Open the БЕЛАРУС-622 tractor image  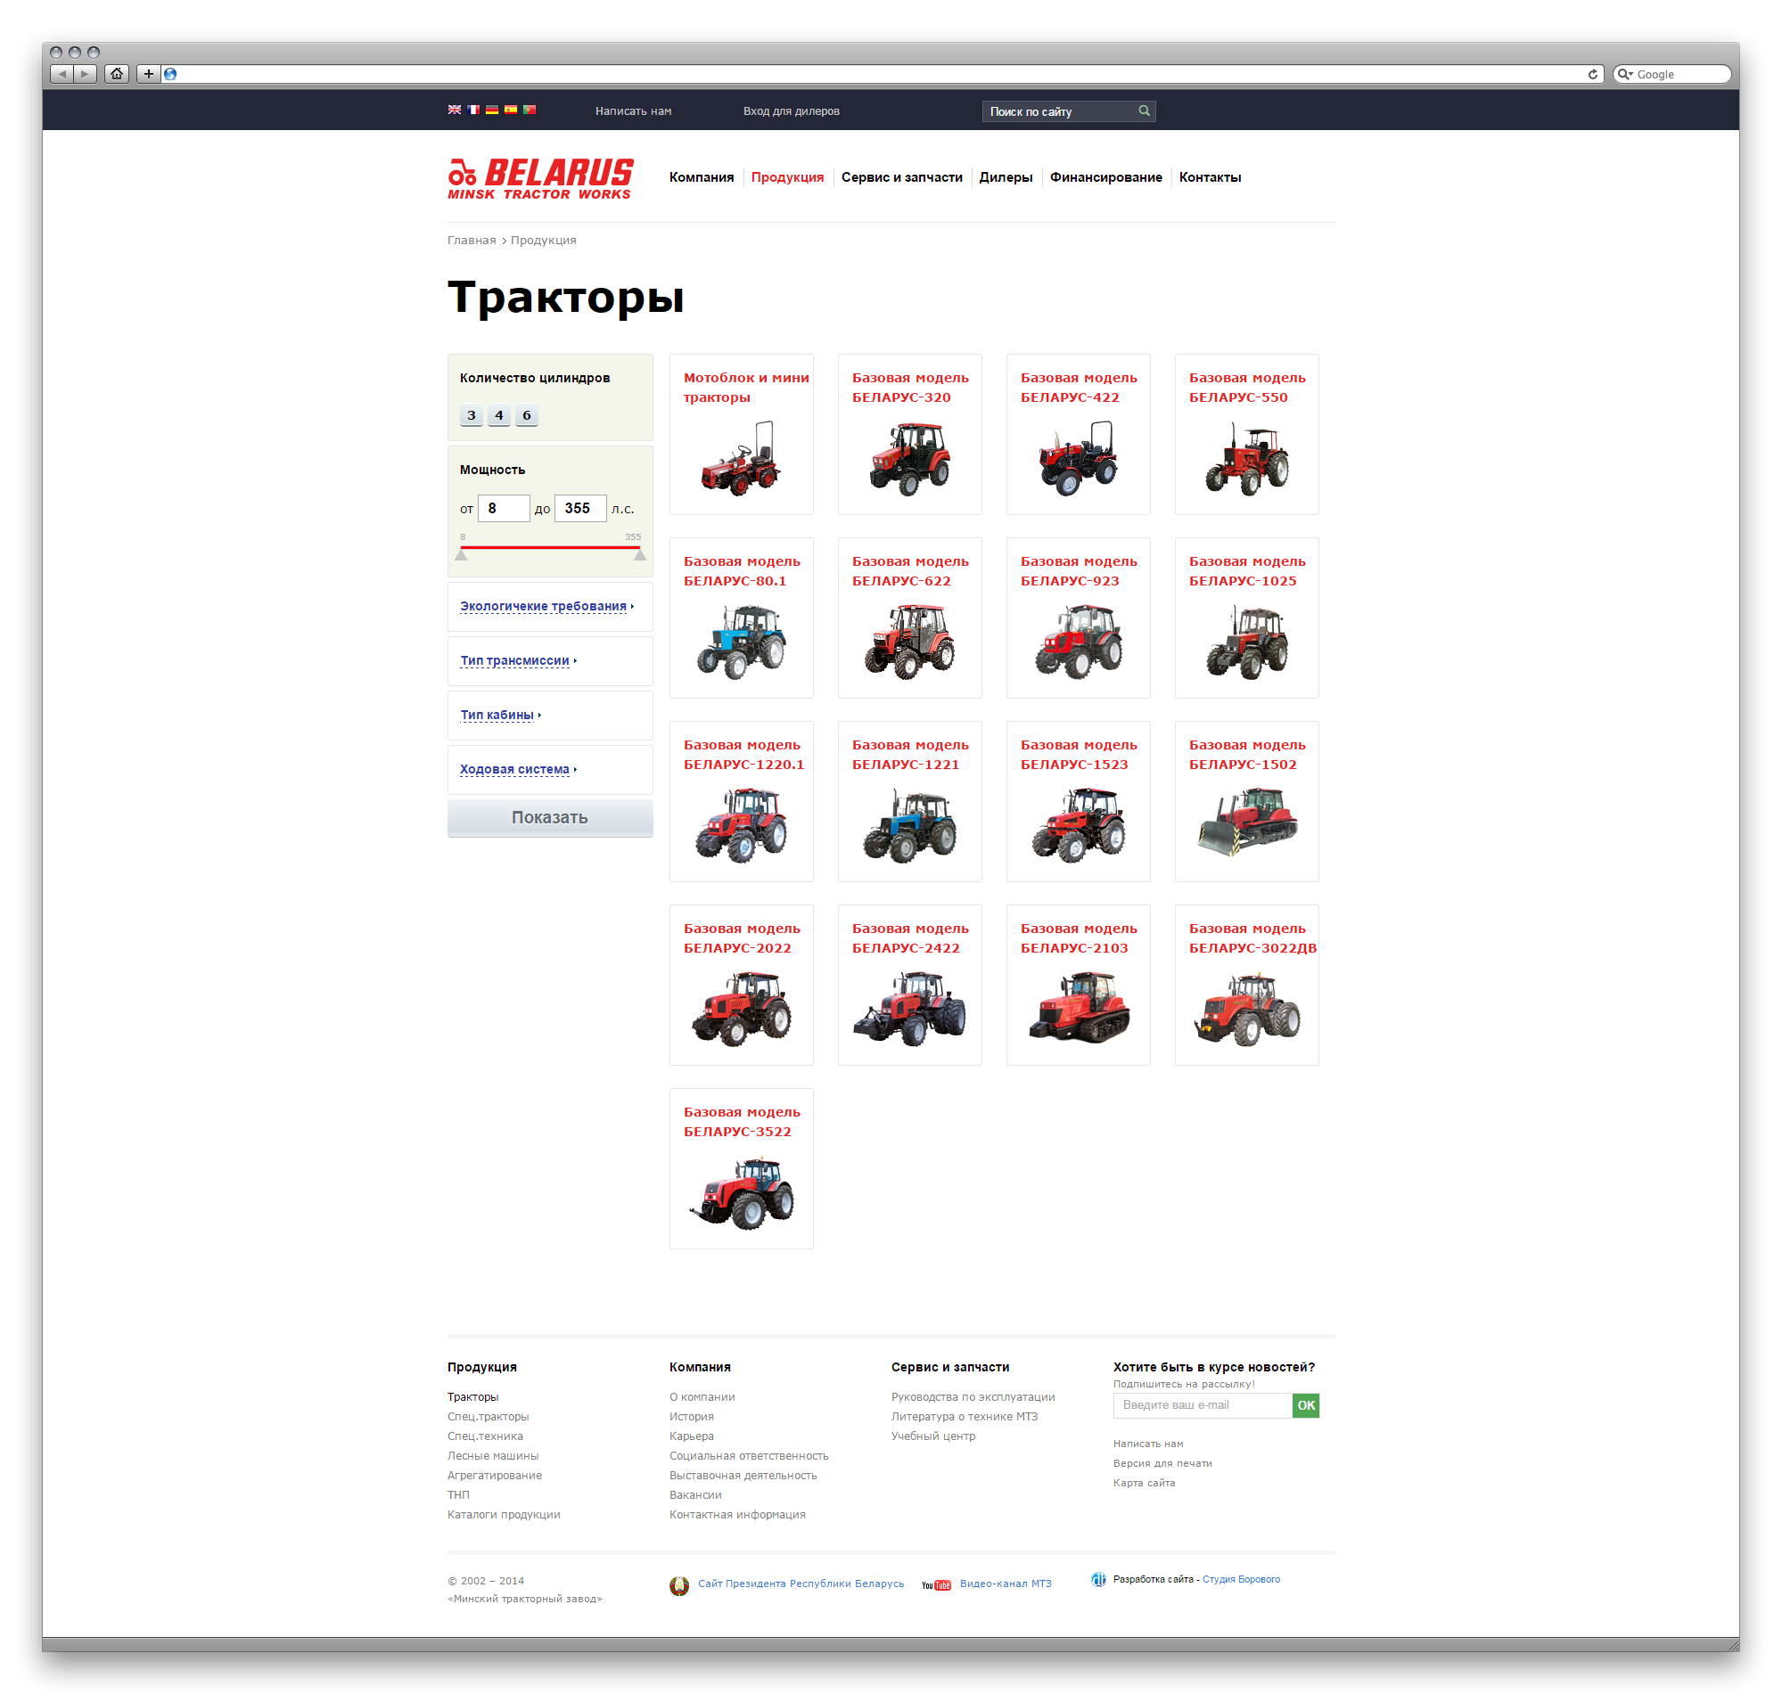(909, 642)
